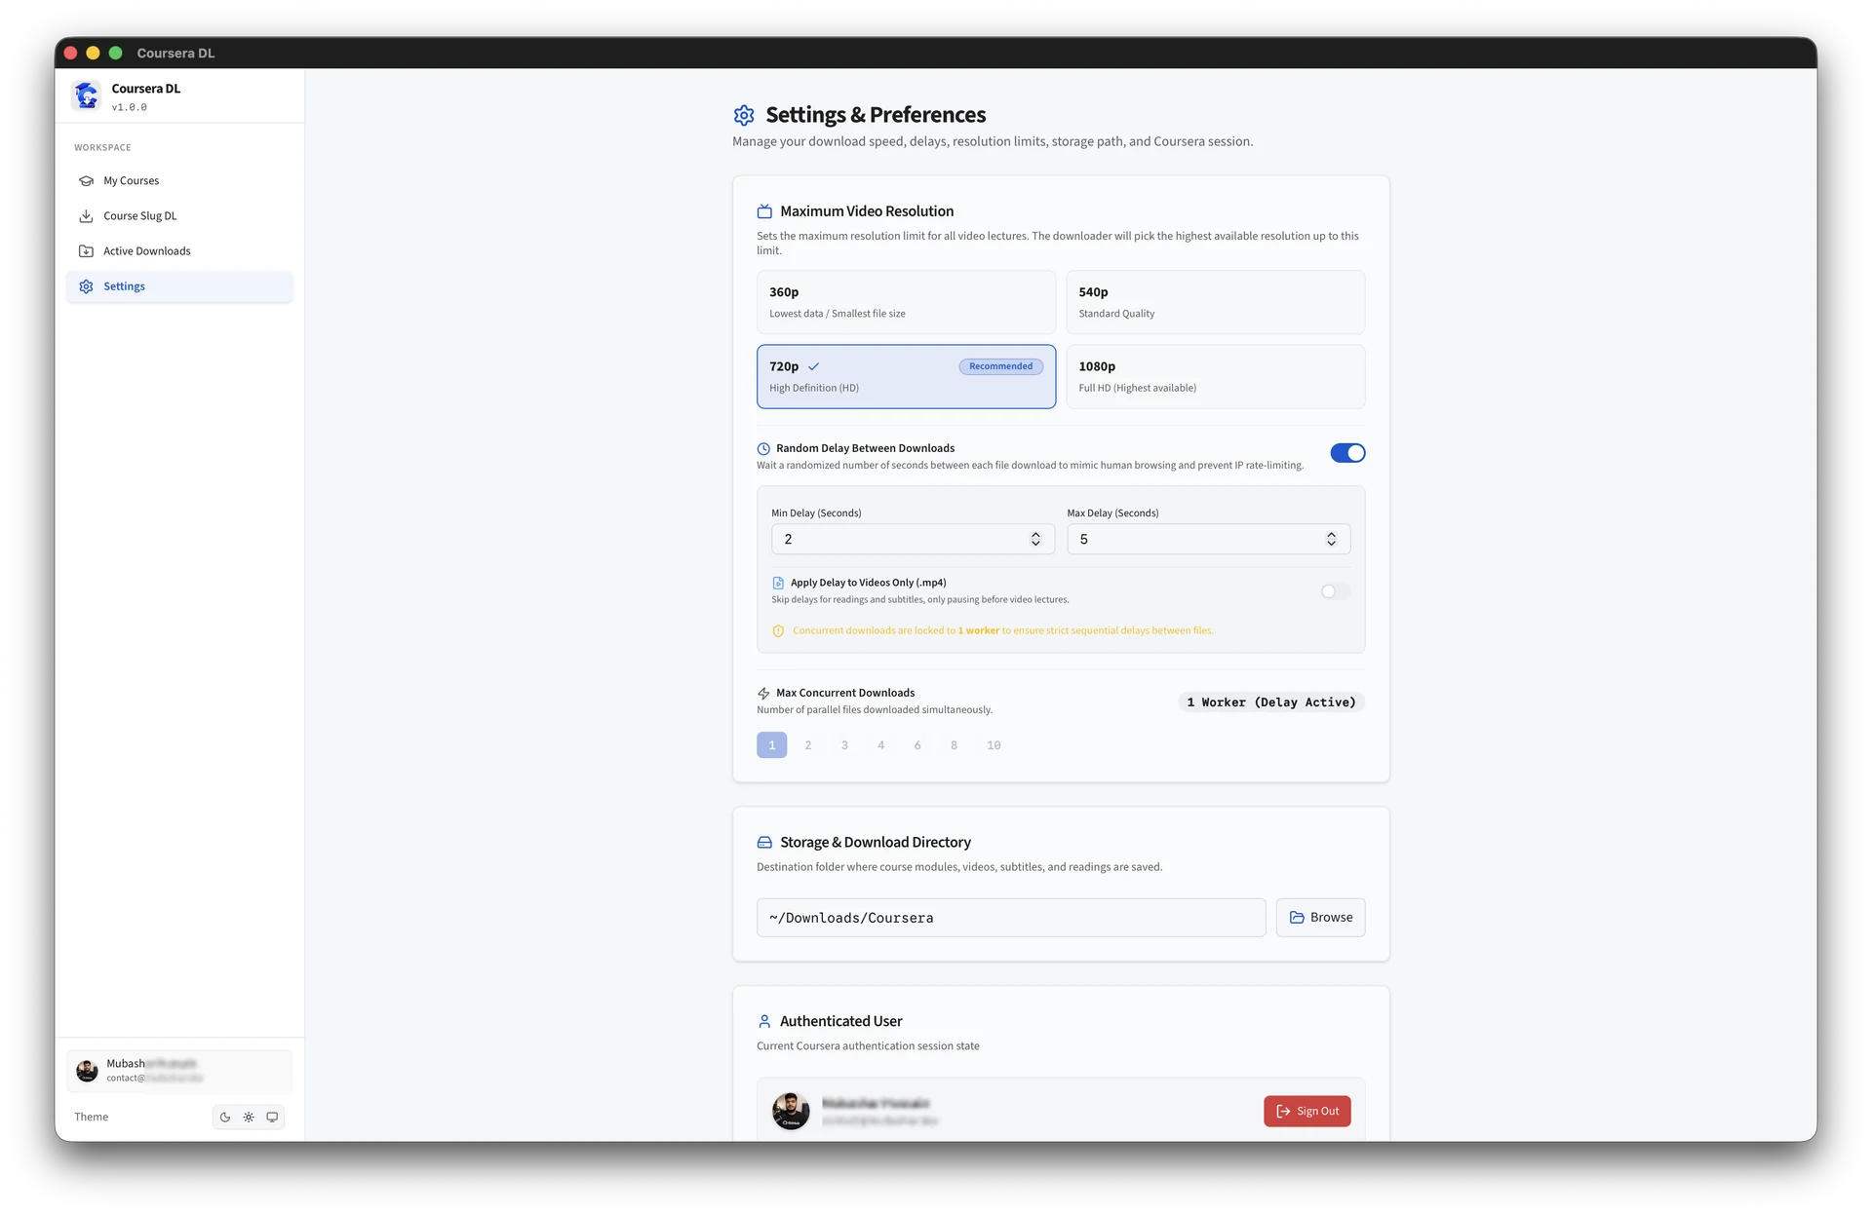Click the Settings gear icon in sidebar
Screen dimensions: 1872x1214
(x=86, y=286)
